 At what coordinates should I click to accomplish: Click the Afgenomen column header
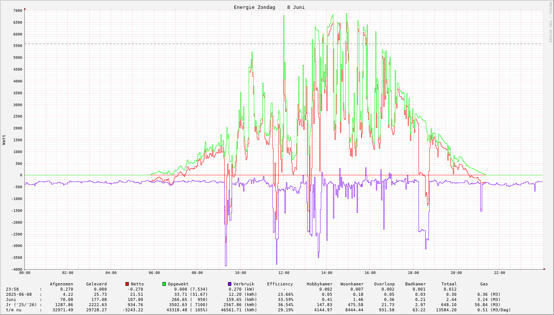pyautogui.click(x=61, y=284)
